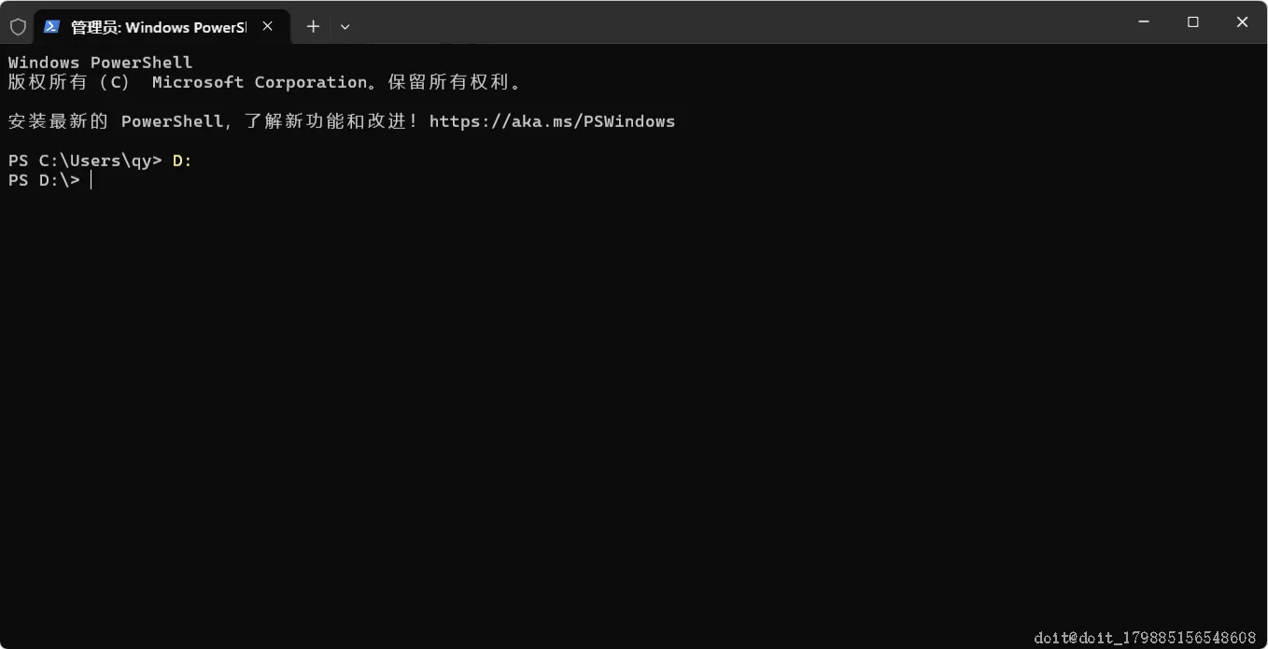Click the cursor after the PS D:\> prompt
The height and width of the screenshot is (649, 1268).
(92, 180)
